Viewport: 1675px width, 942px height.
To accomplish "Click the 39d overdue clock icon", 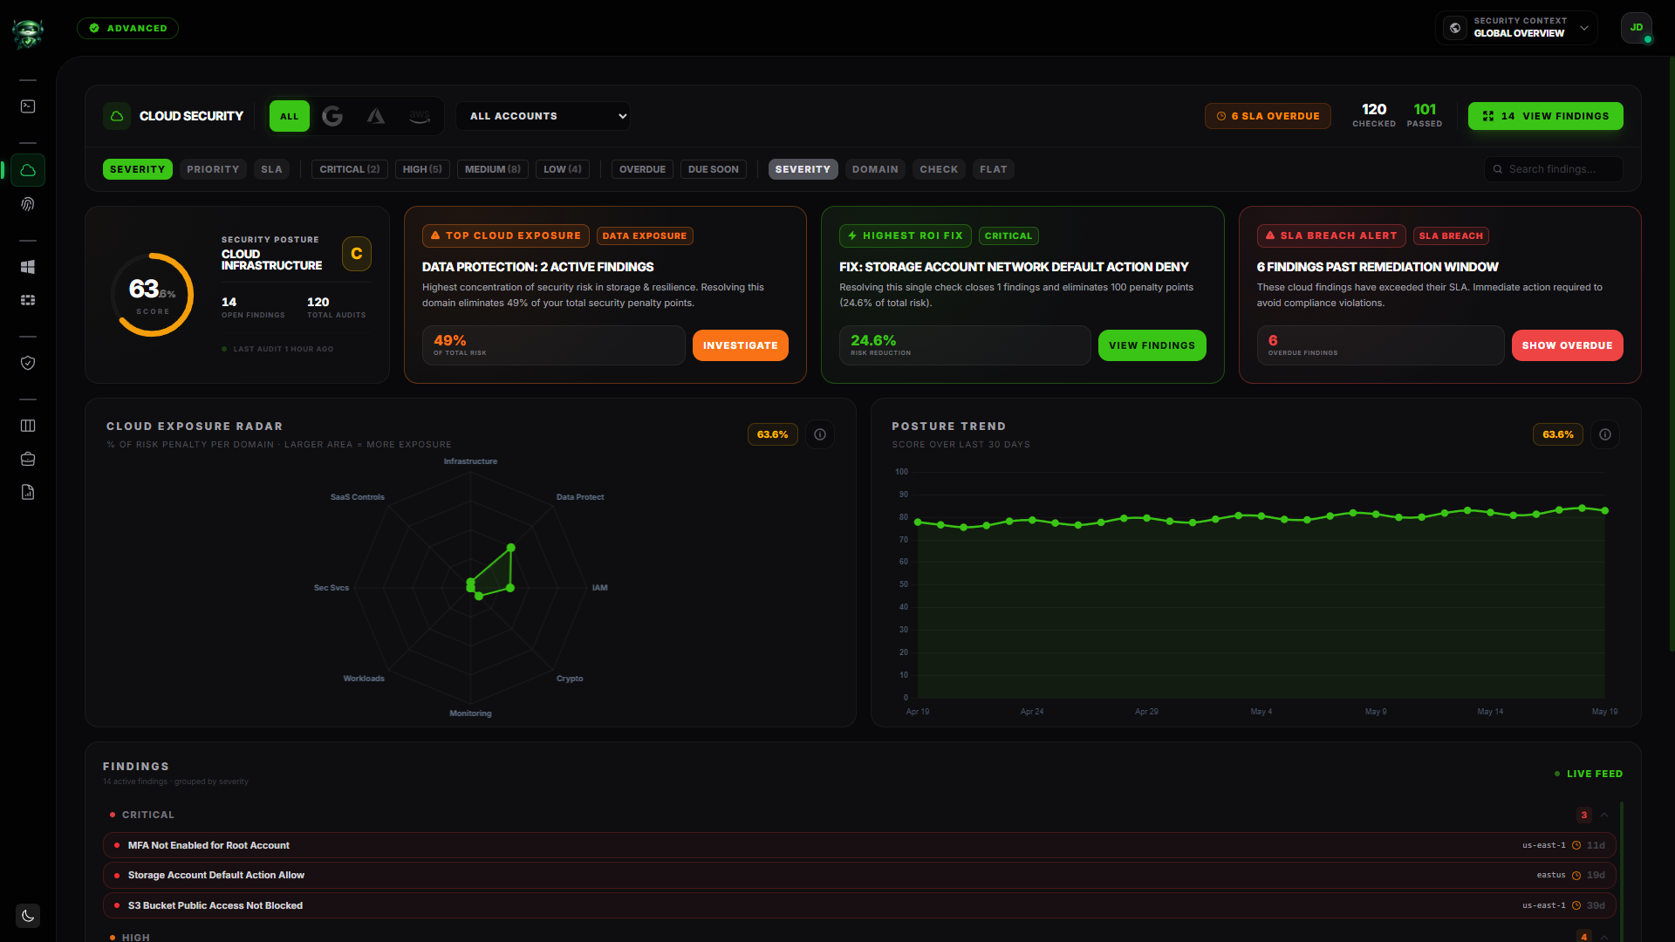I will 1576,905.
